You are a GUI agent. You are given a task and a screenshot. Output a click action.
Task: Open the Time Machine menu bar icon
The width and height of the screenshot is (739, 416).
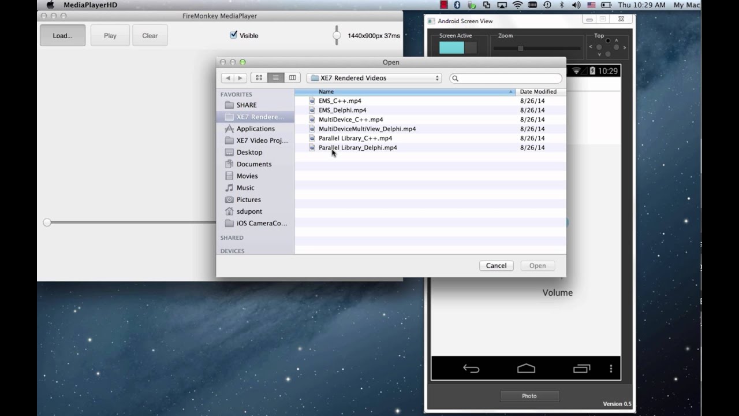coord(547,5)
